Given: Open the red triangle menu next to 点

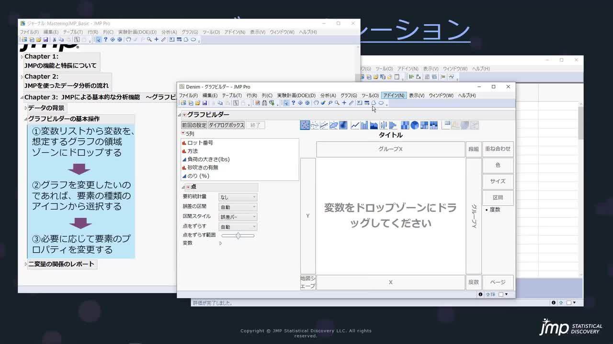Looking at the screenshot, I should pos(188,187).
